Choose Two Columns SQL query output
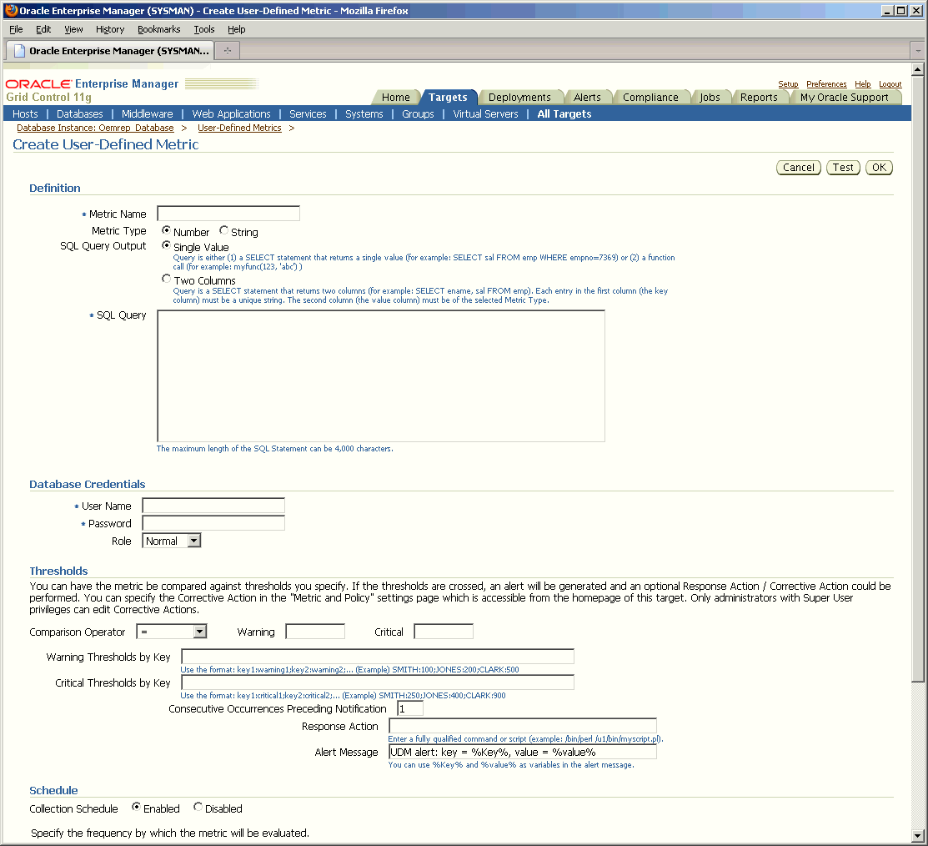Image resolution: width=928 pixels, height=846 pixels. [x=166, y=279]
